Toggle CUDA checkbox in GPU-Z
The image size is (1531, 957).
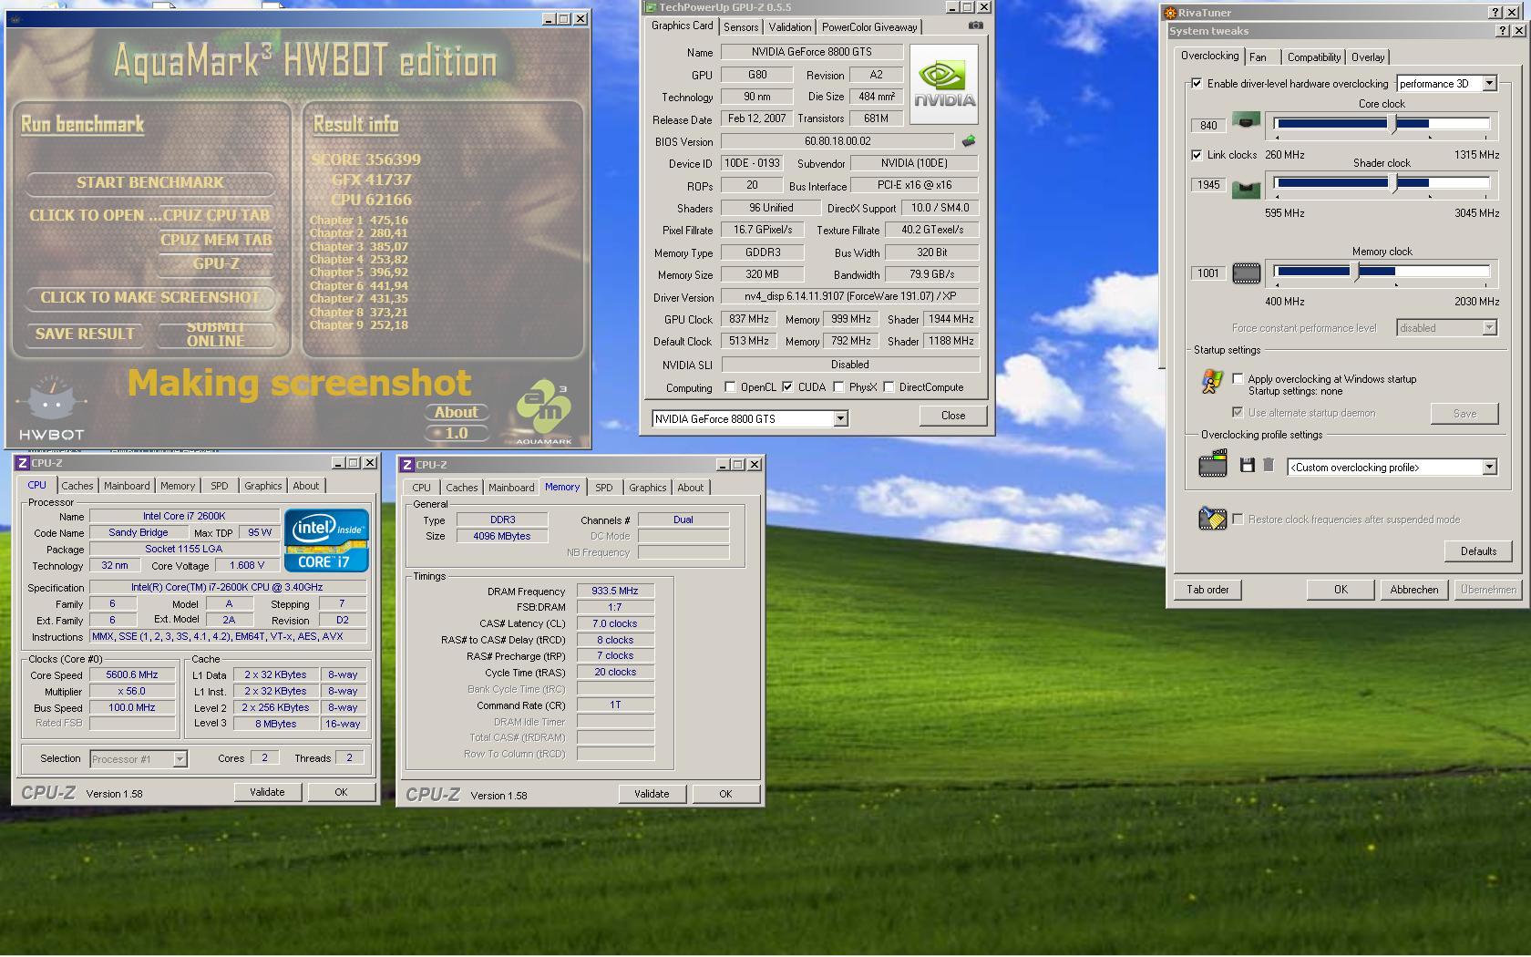pyautogui.click(x=787, y=387)
